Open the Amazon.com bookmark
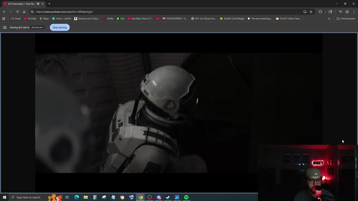358x201 pixels. pyautogui.click(x=87, y=19)
